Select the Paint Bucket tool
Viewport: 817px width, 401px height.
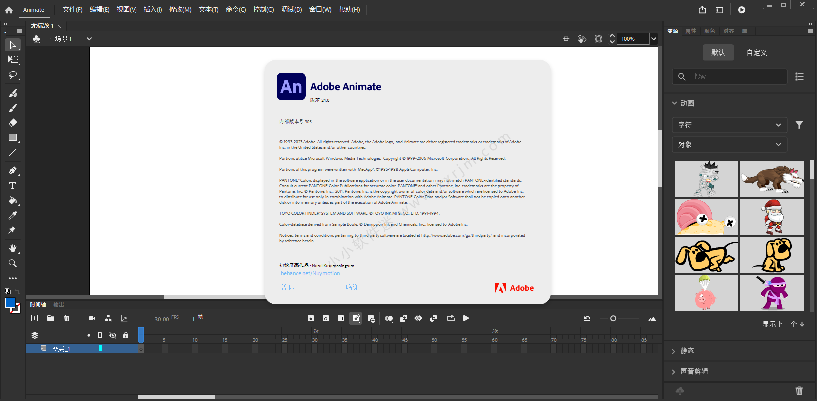13,200
